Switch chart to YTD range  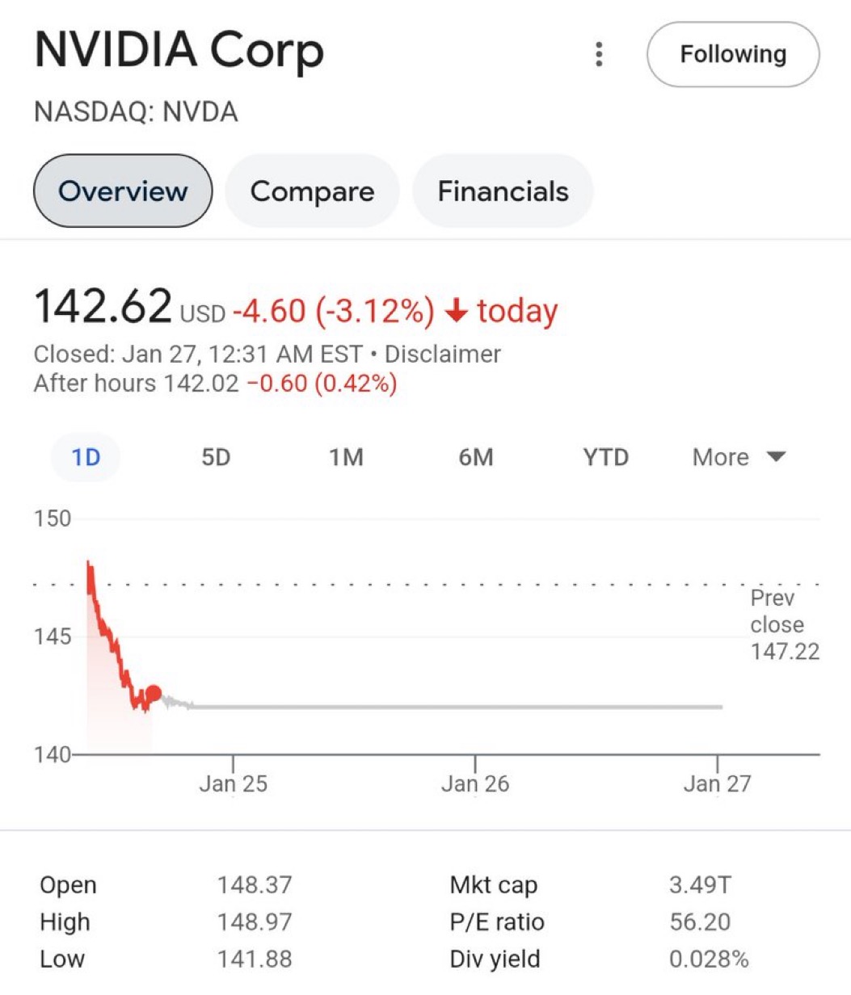point(605,457)
